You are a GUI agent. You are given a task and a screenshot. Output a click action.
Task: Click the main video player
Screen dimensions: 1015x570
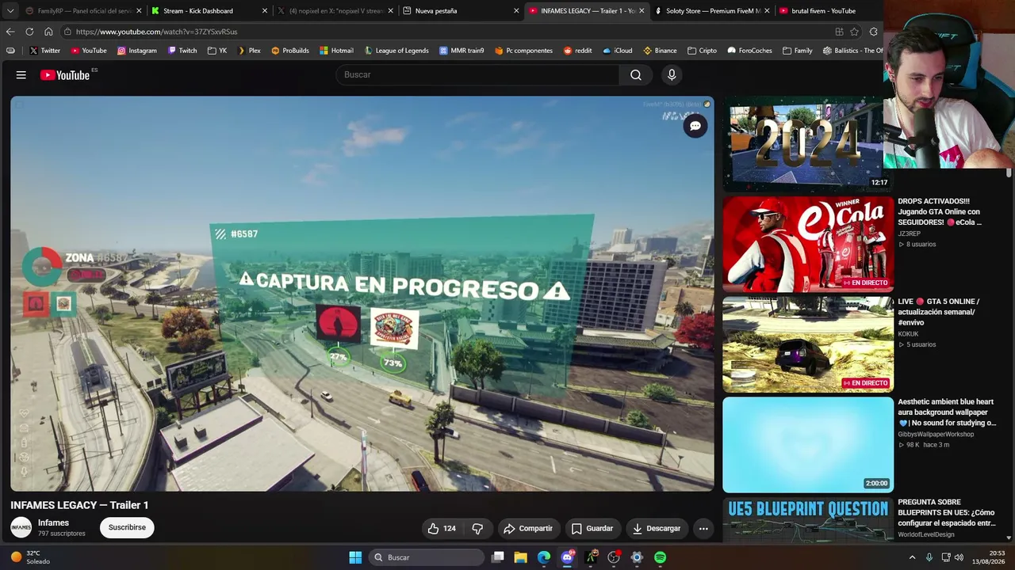pos(362,294)
